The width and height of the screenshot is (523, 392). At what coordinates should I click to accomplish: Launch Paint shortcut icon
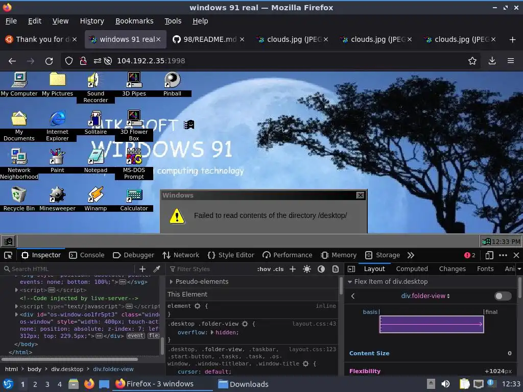[x=57, y=161]
